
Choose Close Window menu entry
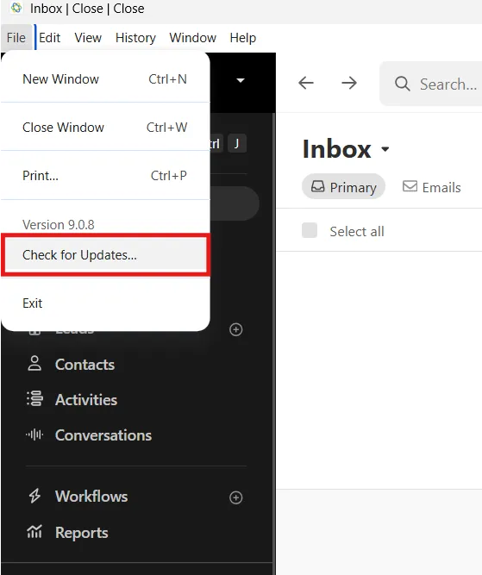coord(105,128)
